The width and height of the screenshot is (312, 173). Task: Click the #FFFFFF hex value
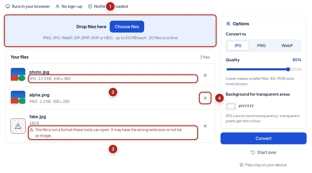(246, 106)
